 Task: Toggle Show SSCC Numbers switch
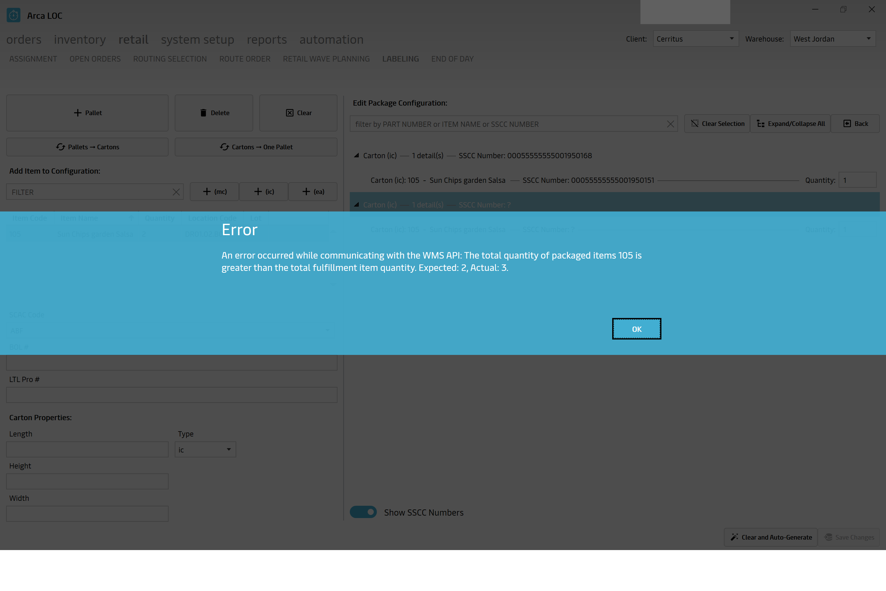coord(363,512)
